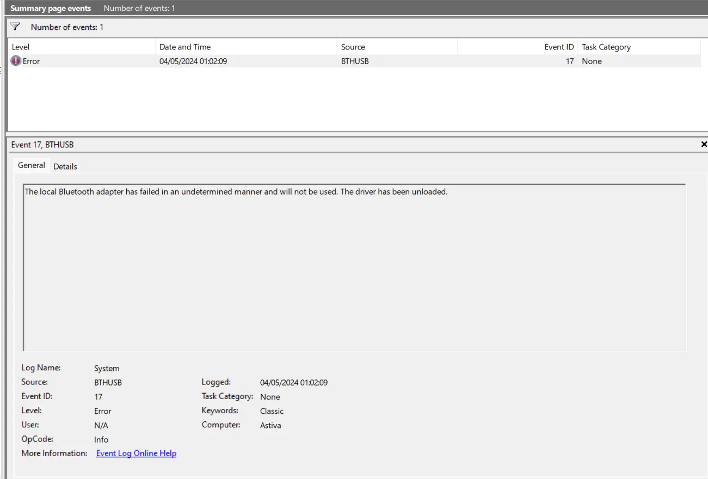Click the Computer value Astiva
708x479 pixels.
270,425
